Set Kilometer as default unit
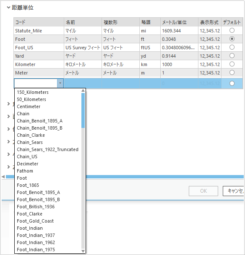Viewport: 245px width, 255px height. 232,64
